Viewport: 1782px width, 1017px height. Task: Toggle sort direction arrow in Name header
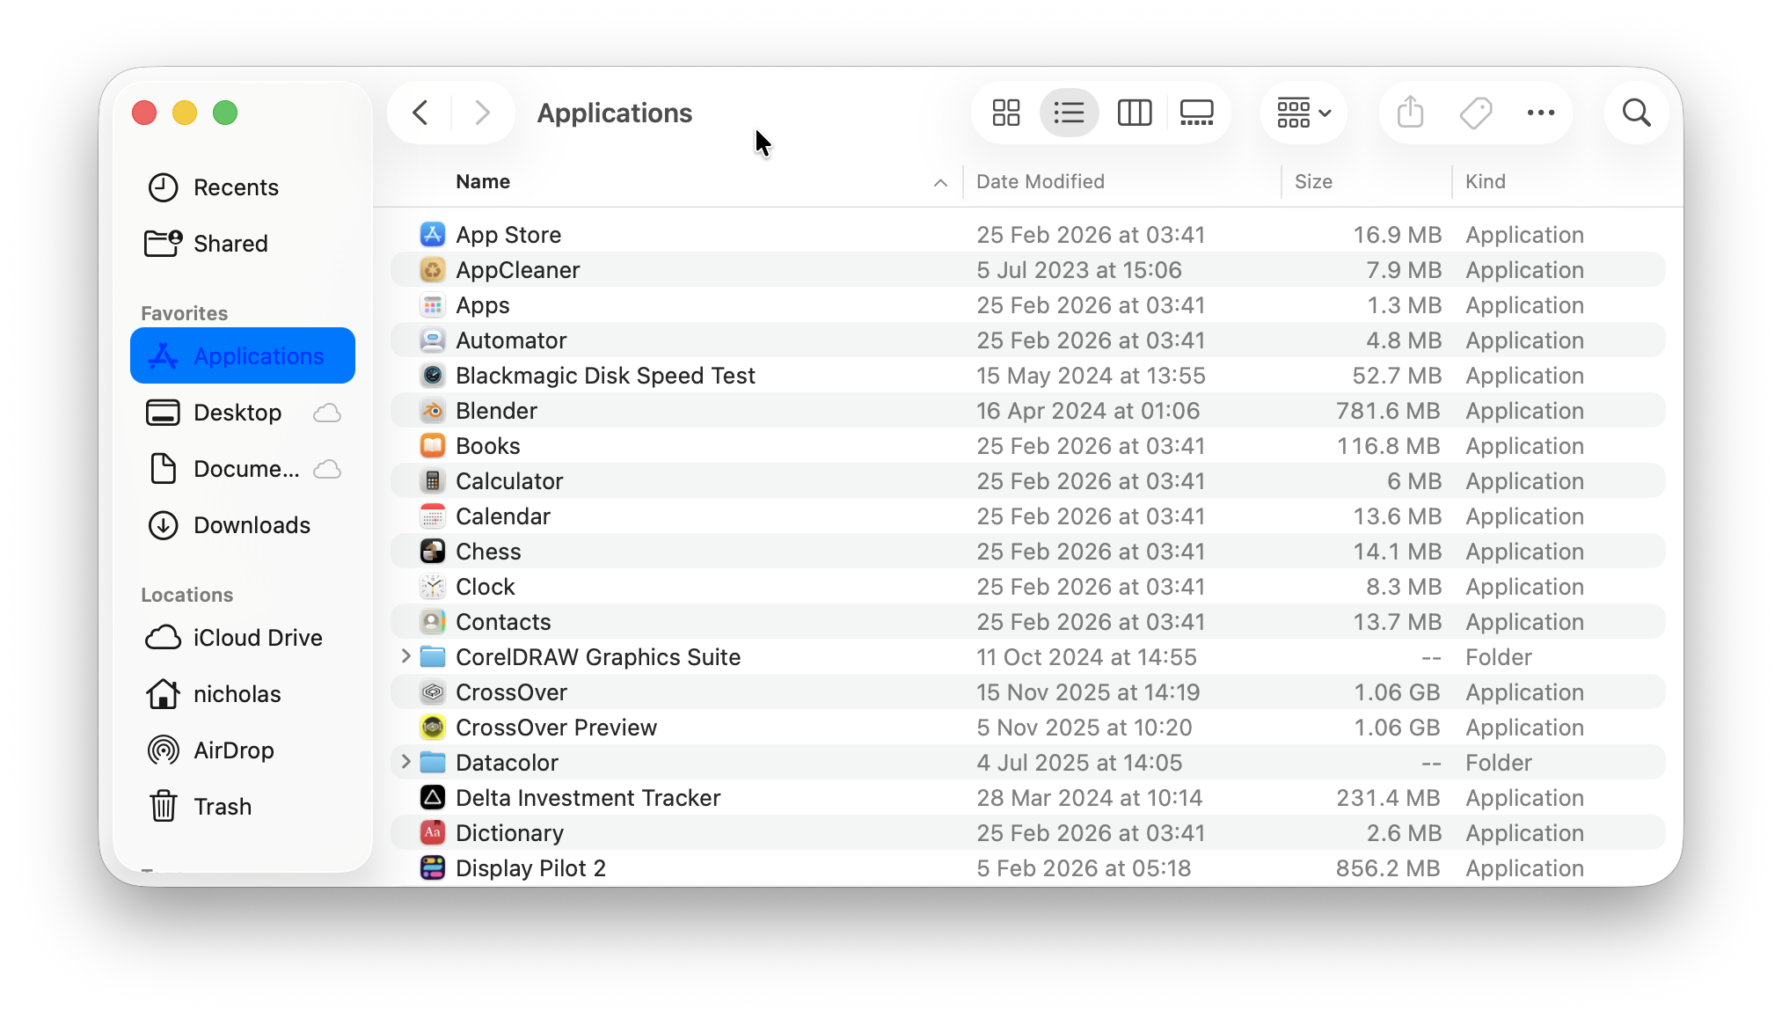coord(940,182)
